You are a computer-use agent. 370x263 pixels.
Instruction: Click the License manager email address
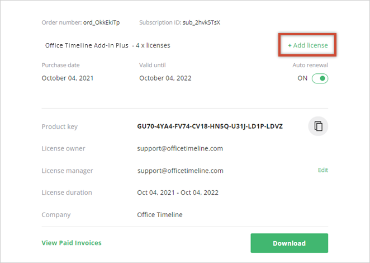(181, 171)
